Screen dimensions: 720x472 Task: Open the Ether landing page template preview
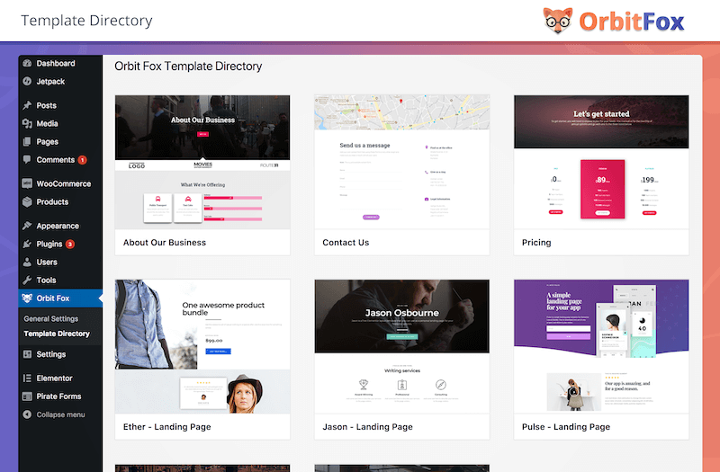[202, 346]
